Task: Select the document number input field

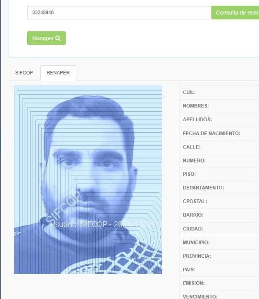Action: click(x=119, y=12)
